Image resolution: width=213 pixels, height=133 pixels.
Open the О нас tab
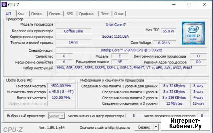pos(119,14)
